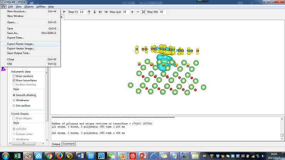The height and width of the screenshot is (160, 285).
Task: Click the right arrow toolbar icon
Action: coord(106,12)
